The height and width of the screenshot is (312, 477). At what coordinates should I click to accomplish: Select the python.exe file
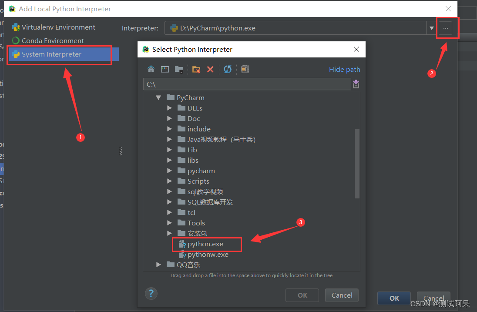click(x=201, y=244)
